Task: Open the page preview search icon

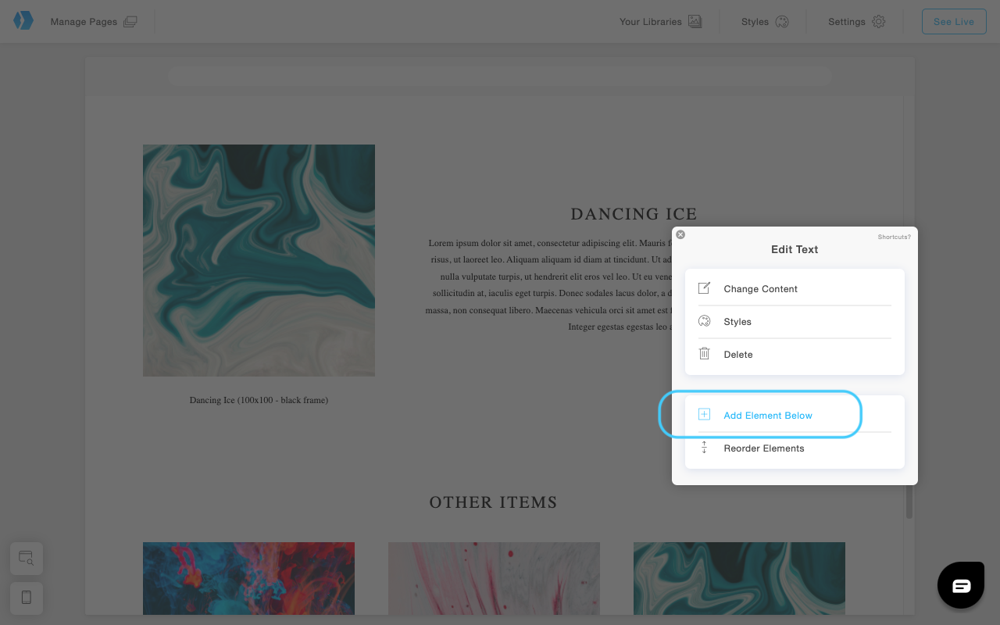Action: (x=27, y=558)
